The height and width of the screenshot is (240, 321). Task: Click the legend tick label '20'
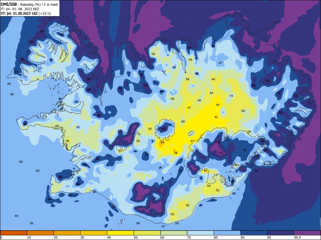[56, 237]
